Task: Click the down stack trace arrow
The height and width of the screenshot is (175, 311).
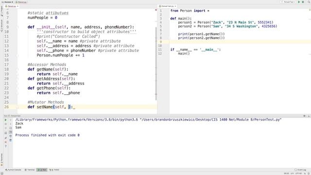Action: tap(11, 124)
